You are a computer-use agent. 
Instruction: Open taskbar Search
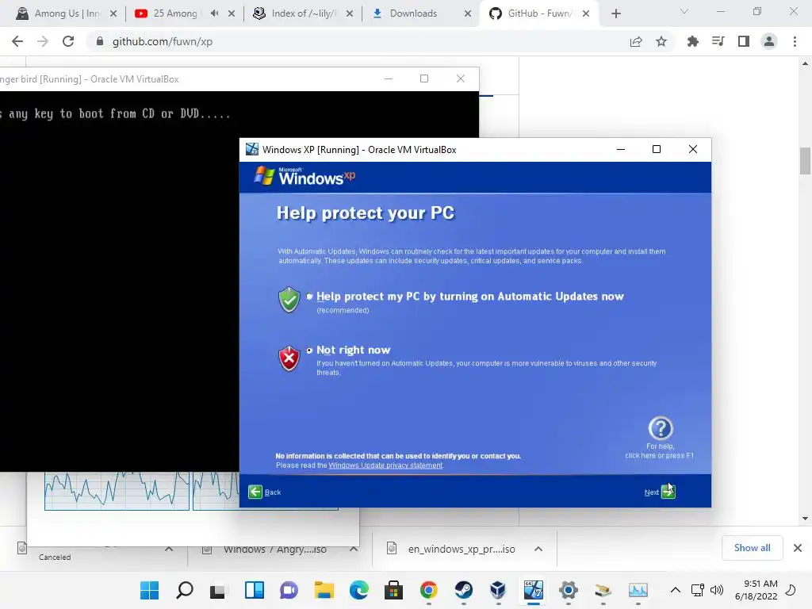[x=184, y=590]
